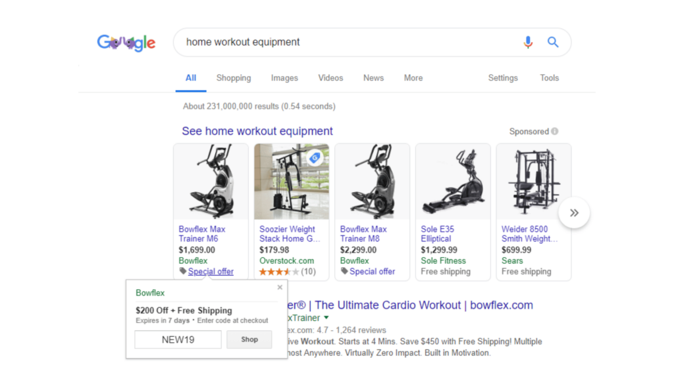Click the About 231,000,000 results text
Image resolution: width=674 pixels, height=379 pixels.
pyautogui.click(x=259, y=106)
